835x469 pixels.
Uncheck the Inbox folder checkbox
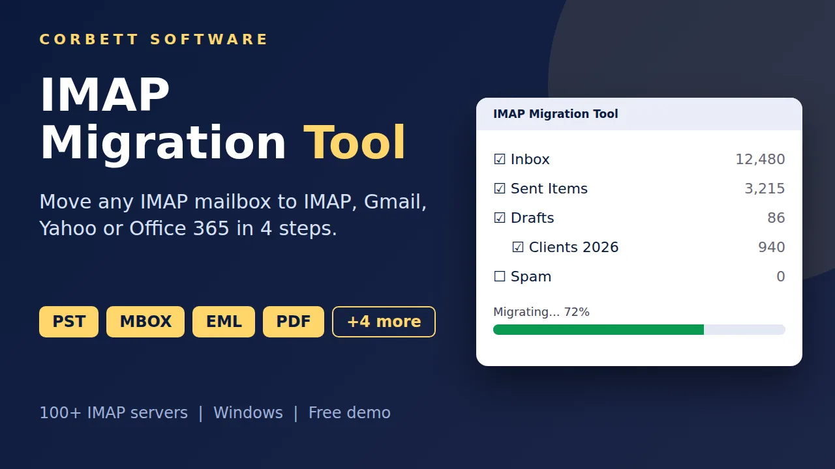coord(500,160)
